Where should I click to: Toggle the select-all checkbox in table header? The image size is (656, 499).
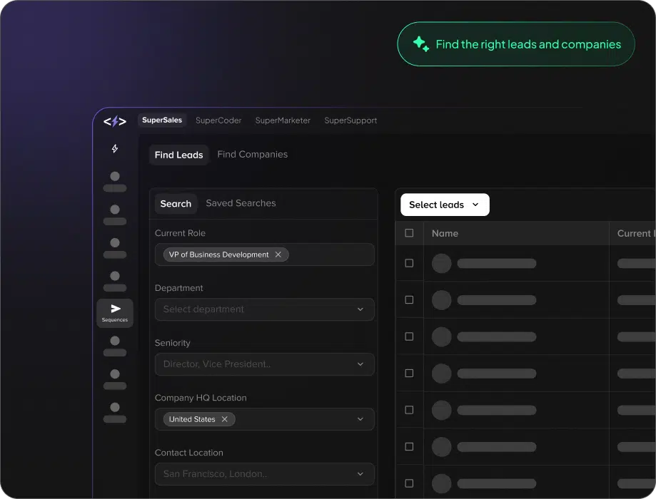click(409, 233)
